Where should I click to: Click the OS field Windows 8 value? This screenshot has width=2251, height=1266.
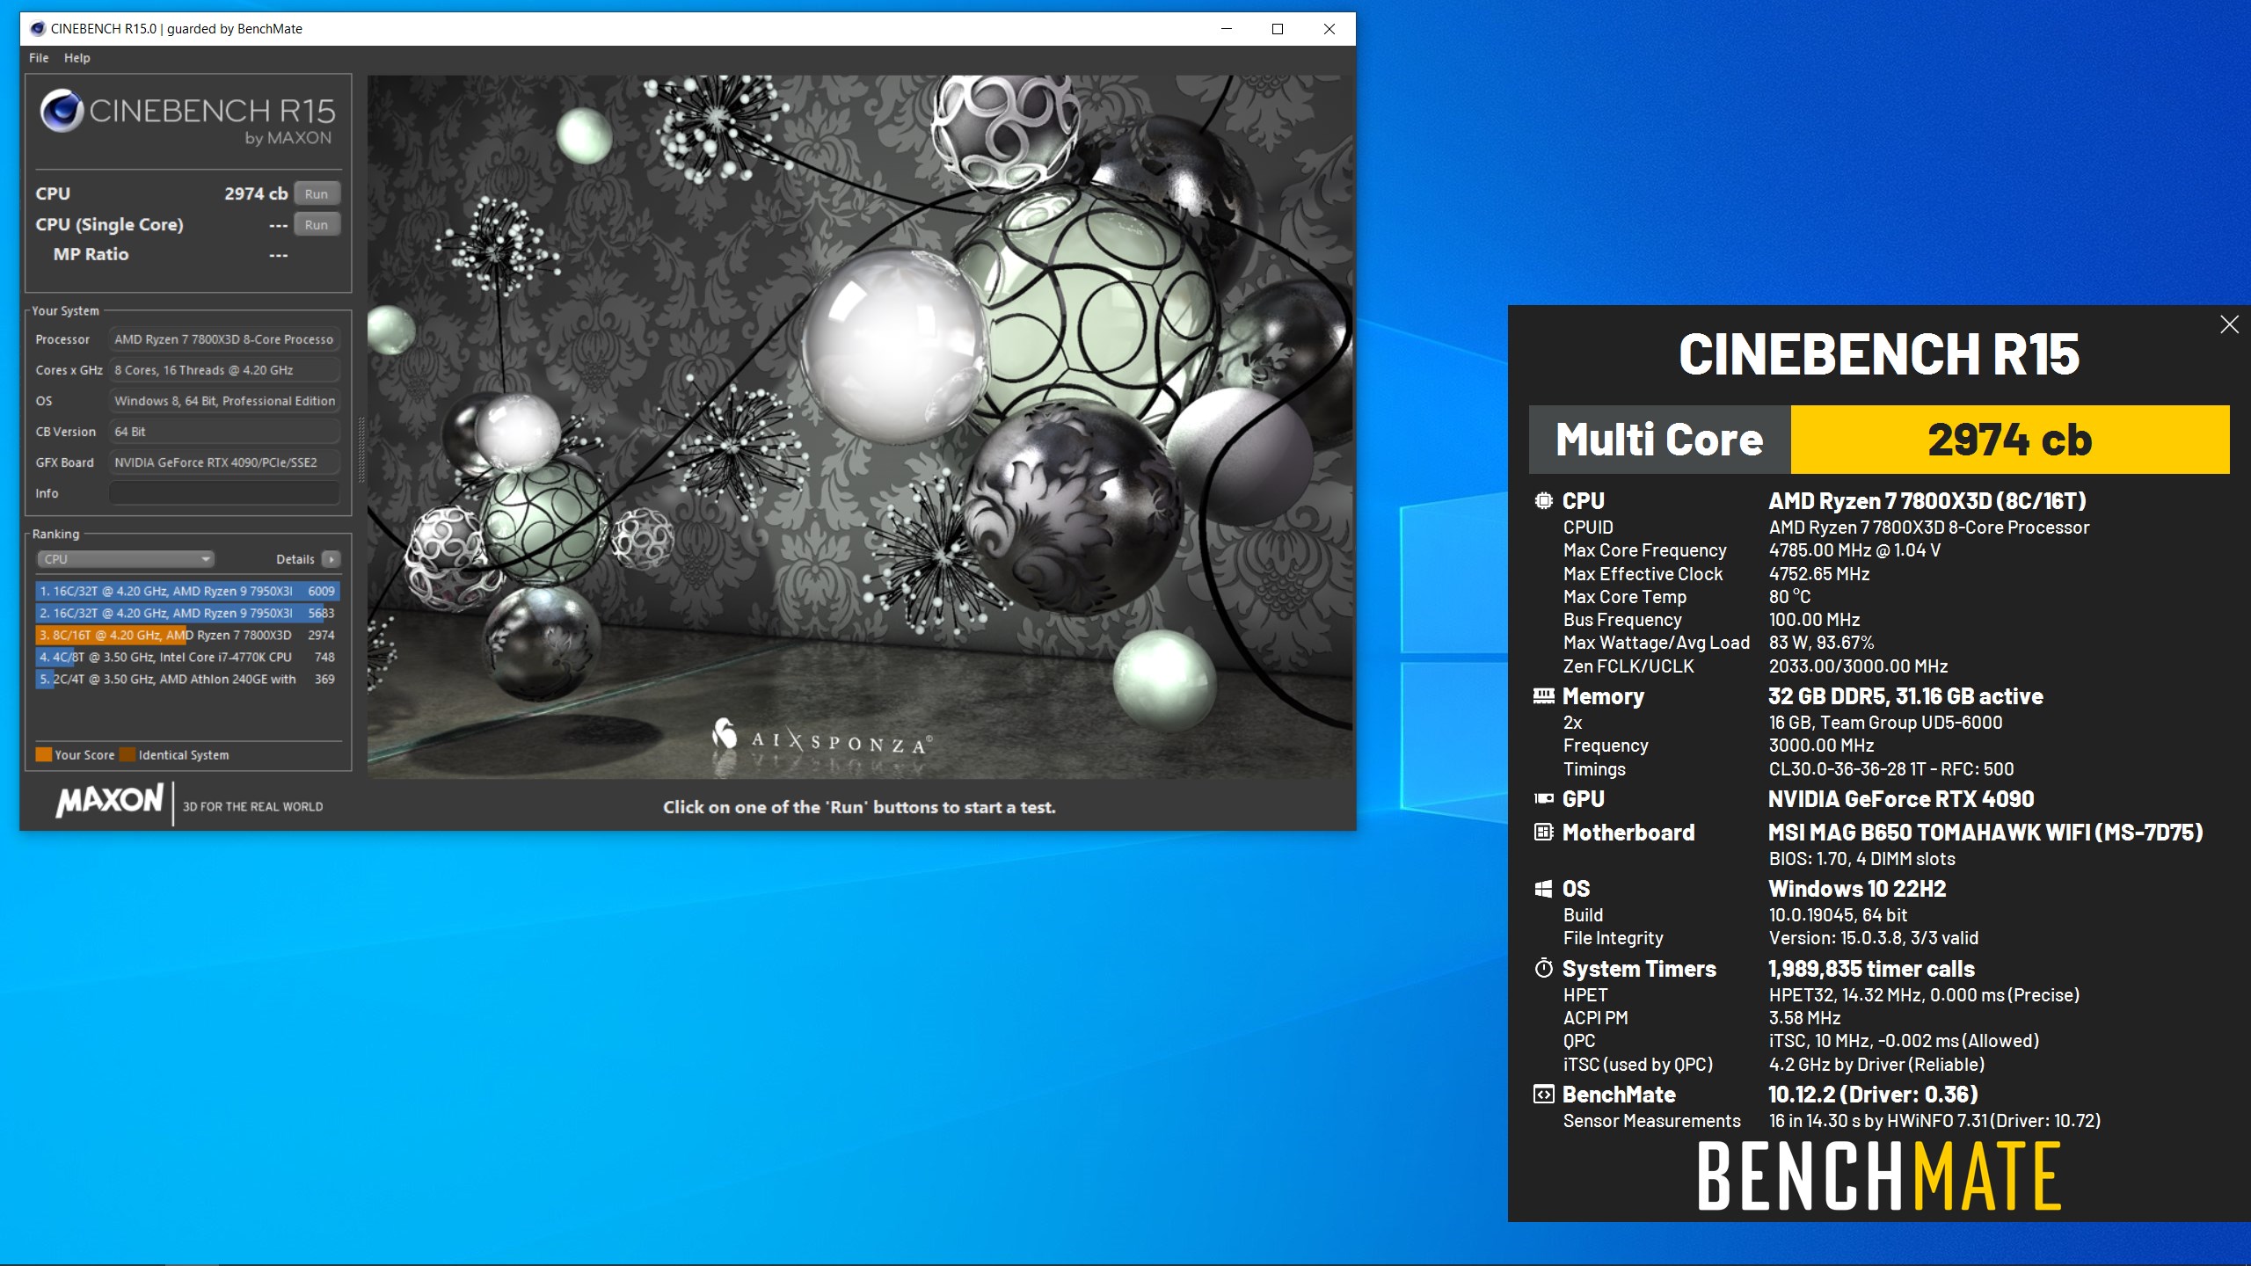(224, 401)
